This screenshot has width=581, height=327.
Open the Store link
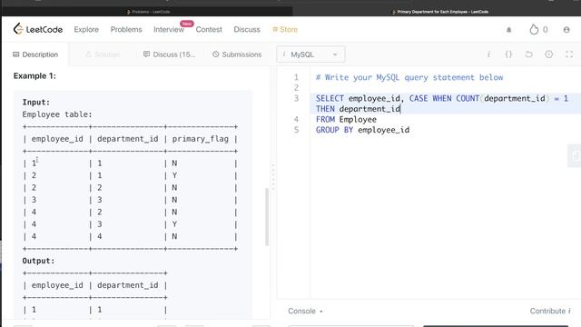tap(285, 30)
